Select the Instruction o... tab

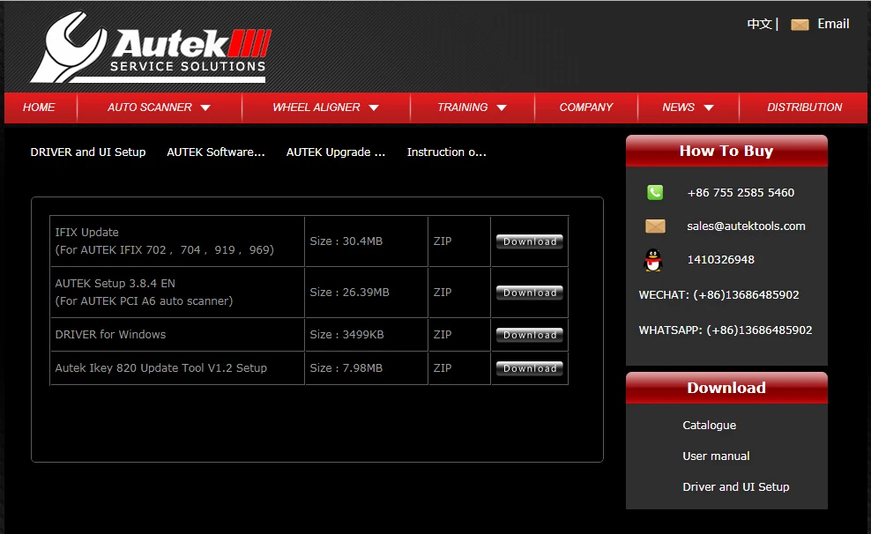(447, 152)
